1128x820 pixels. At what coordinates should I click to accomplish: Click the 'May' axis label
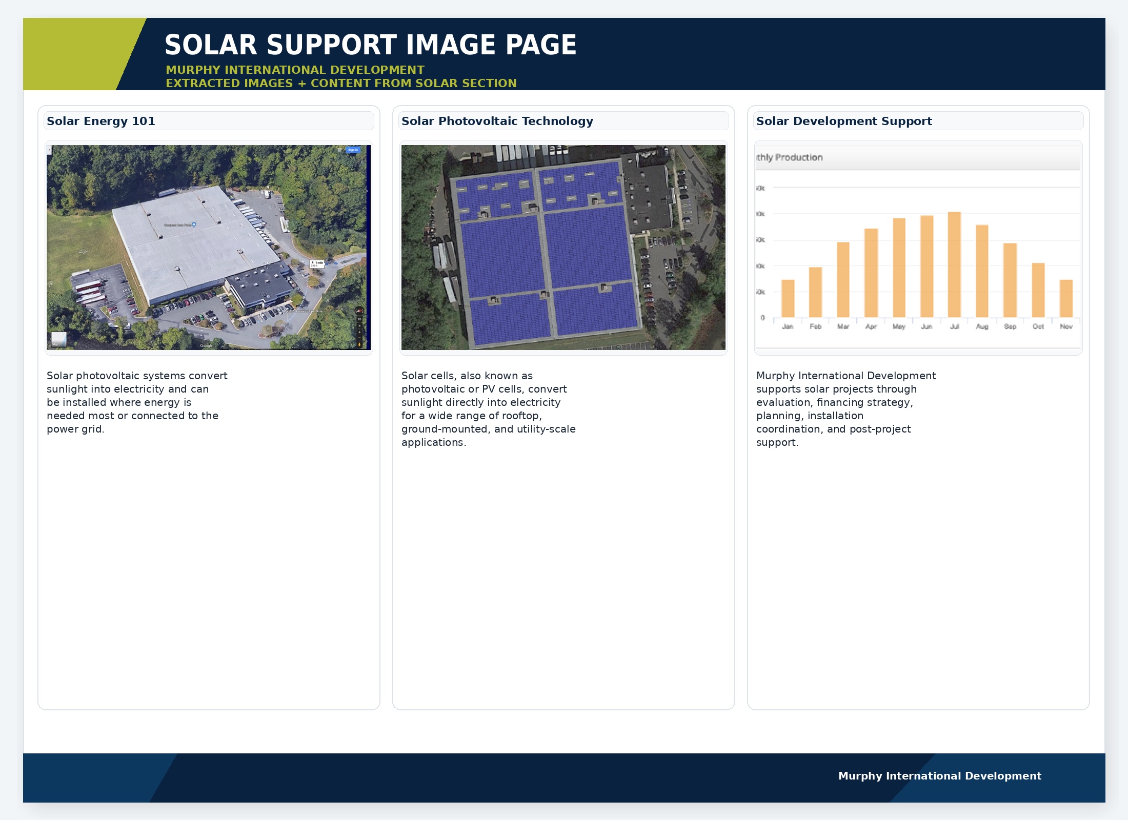pos(899,326)
